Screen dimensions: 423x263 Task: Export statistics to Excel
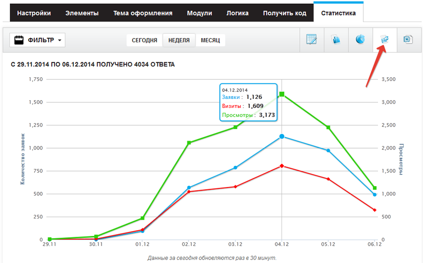coord(408,39)
